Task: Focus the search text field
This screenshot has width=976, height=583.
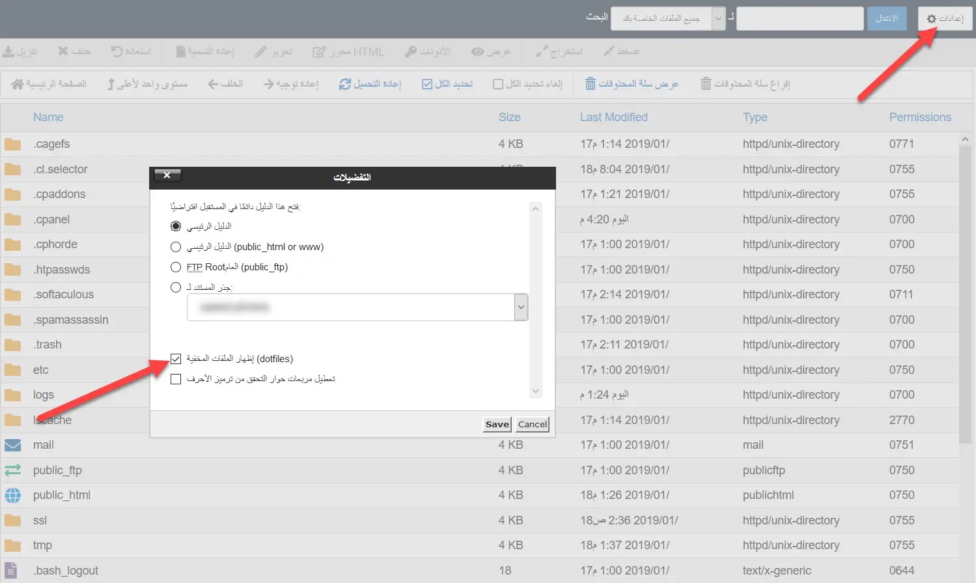Action: (x=800, y=18)
